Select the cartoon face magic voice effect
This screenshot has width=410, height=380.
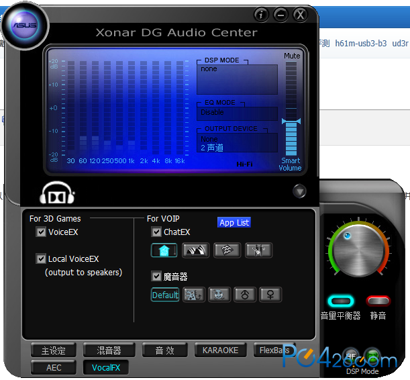point(219,295)
